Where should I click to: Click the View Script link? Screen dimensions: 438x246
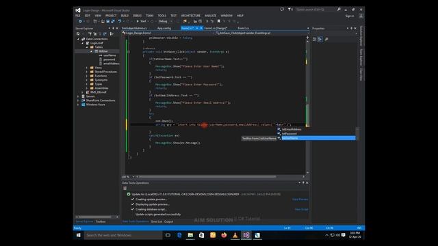tap(301, 210)
